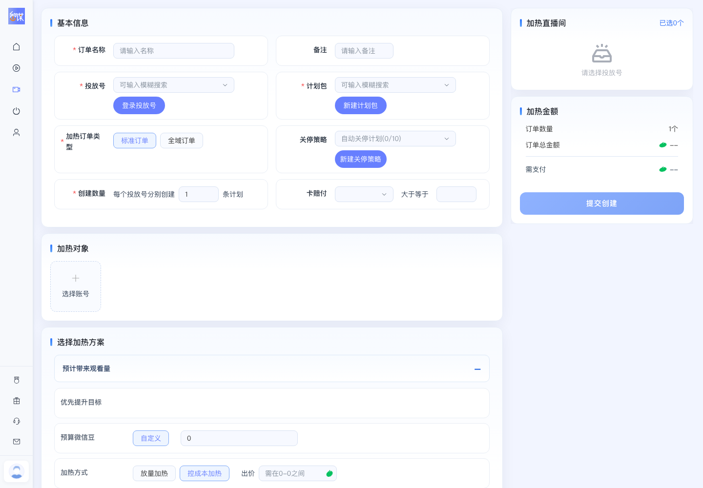Click the 预计带来观看量 header
The image size is (703, 488).
click(272, 368)
